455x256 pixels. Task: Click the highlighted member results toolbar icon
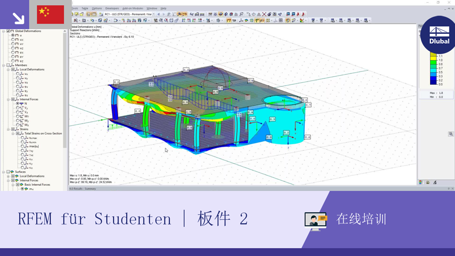click(229, 20)
